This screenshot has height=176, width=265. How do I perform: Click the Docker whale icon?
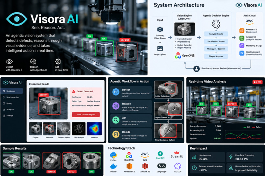(113, 166)
